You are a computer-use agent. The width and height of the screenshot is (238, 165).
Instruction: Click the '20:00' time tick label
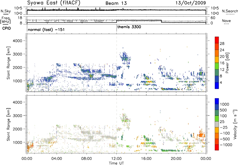pyautogui.click(x=176, y=159)
